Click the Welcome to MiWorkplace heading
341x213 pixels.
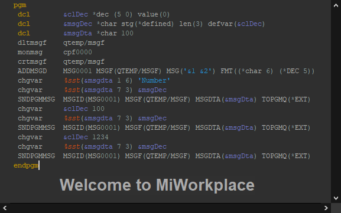click(157, 185)
